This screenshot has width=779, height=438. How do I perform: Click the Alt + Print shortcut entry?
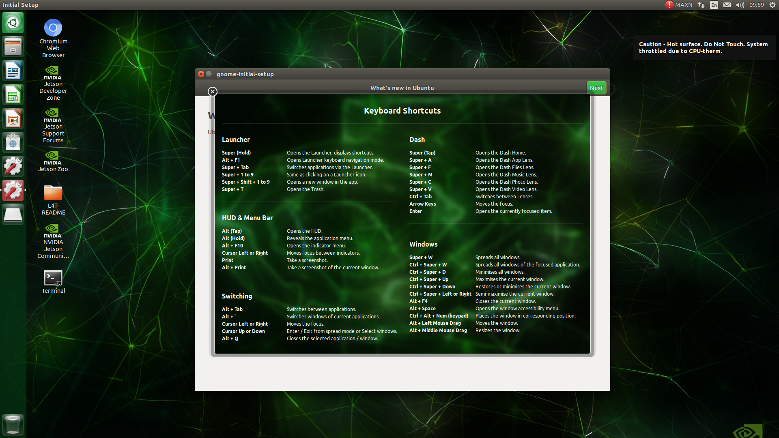coord(234,268)
